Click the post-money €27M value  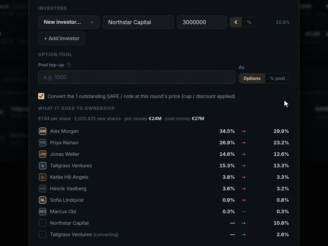198,119
